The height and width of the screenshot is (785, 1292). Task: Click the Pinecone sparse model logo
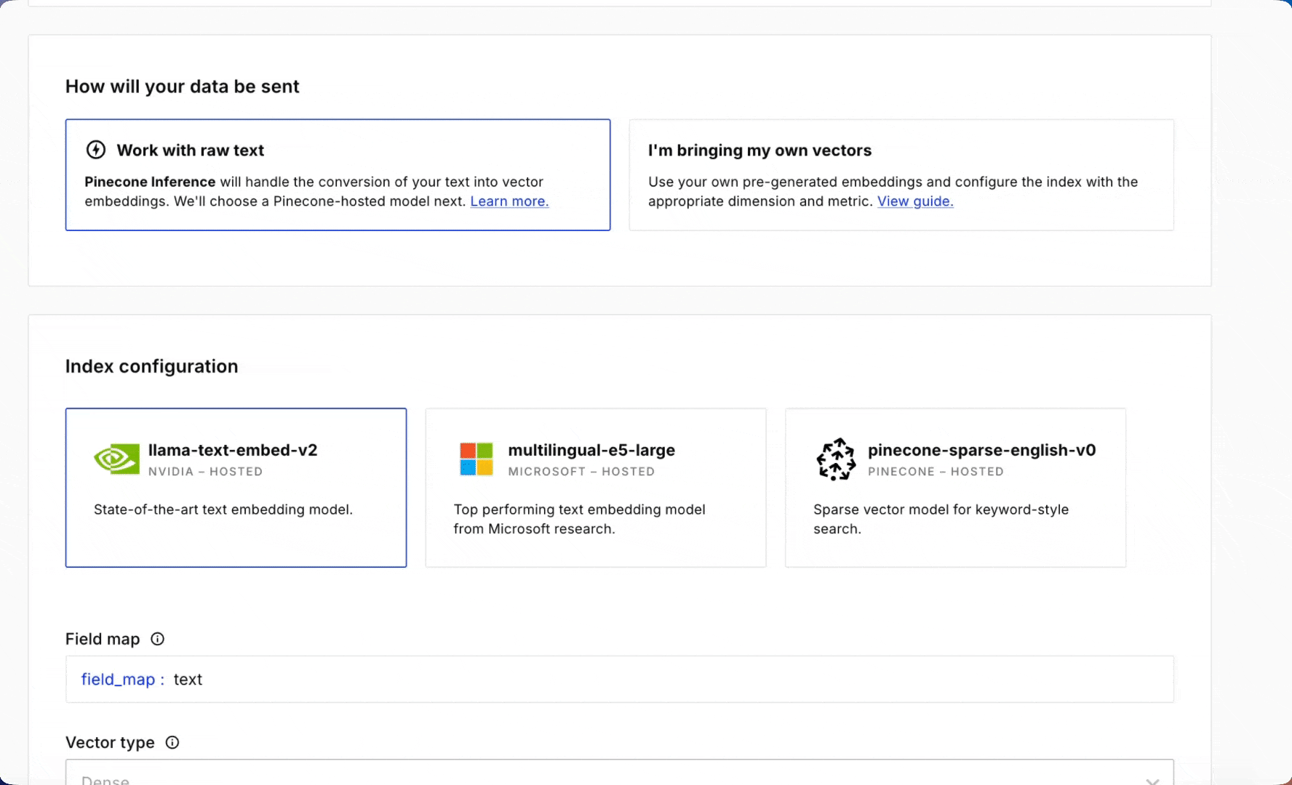836,459
